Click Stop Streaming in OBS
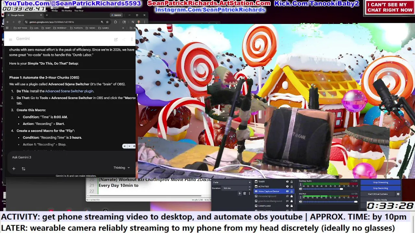 tap(380, 183)
